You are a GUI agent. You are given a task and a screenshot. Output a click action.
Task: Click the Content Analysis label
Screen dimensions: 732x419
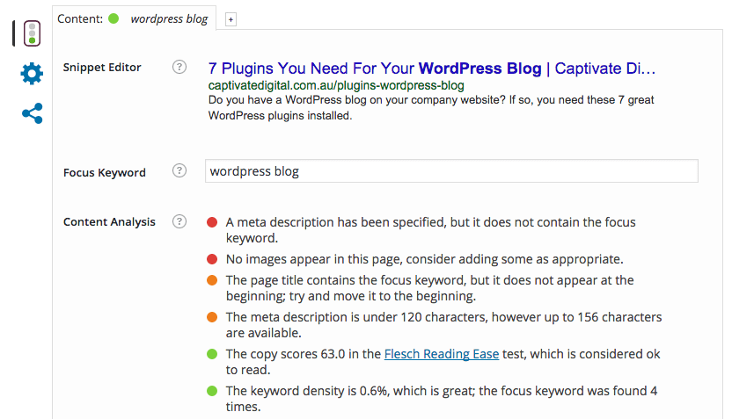click(x=109, y=222)
